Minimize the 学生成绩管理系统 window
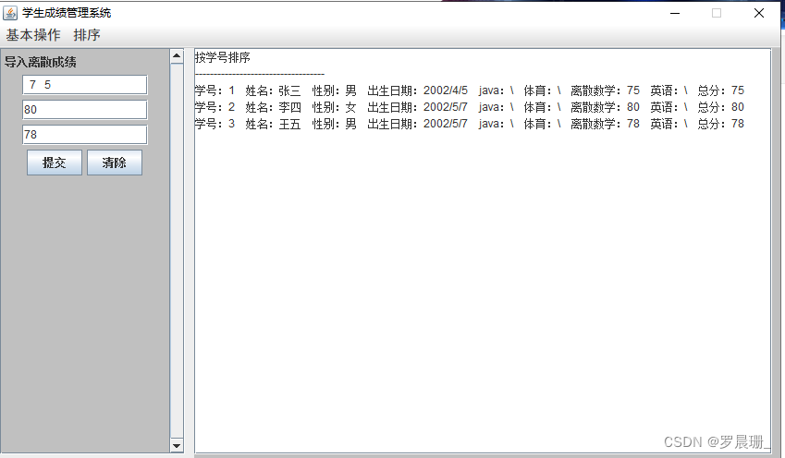 tap(675, 13)
